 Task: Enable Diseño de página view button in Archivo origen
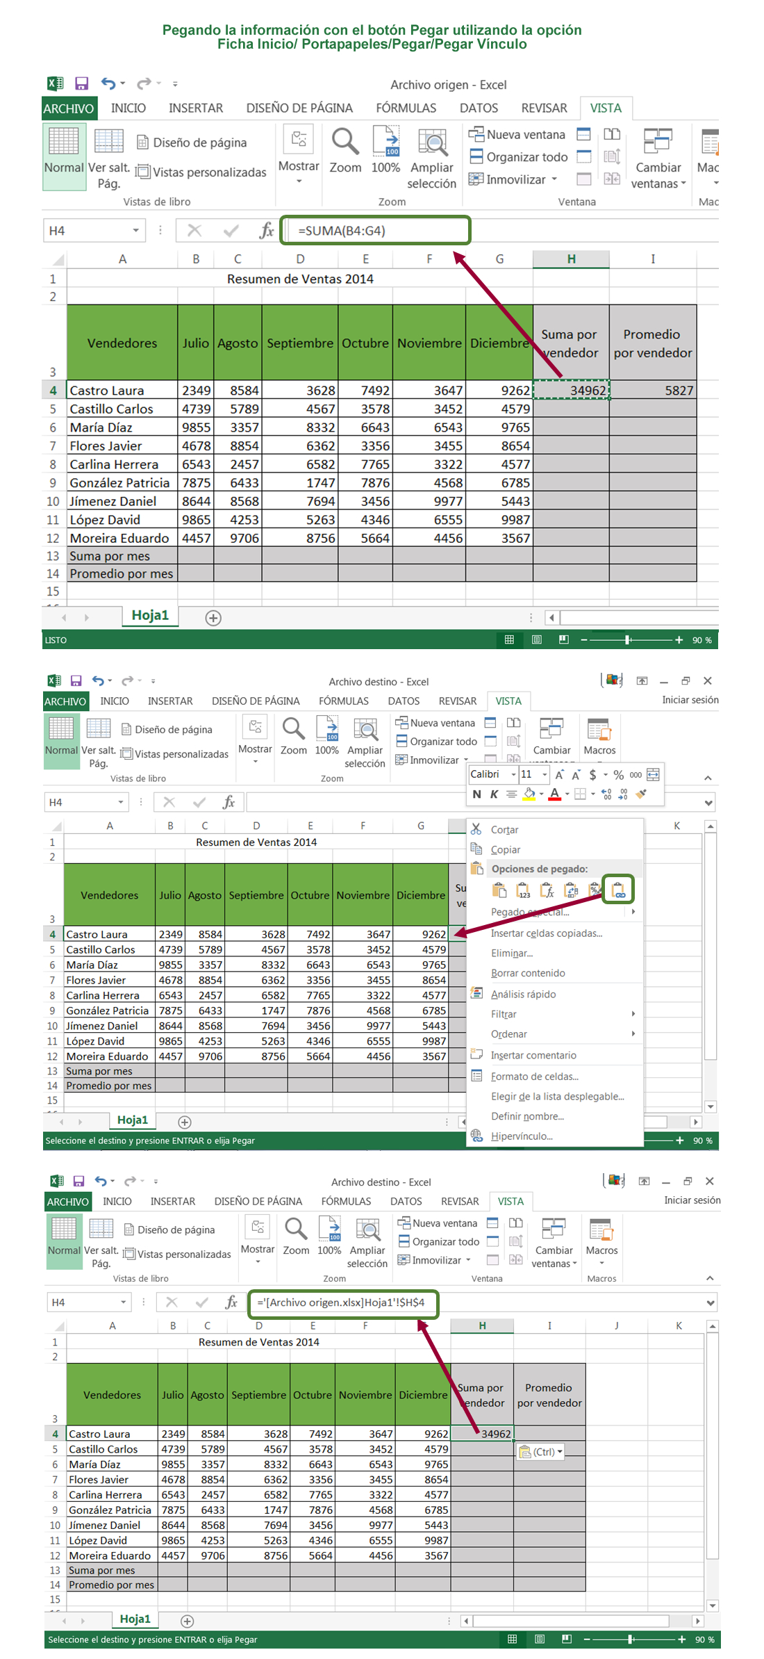click(x=192, y=142)
